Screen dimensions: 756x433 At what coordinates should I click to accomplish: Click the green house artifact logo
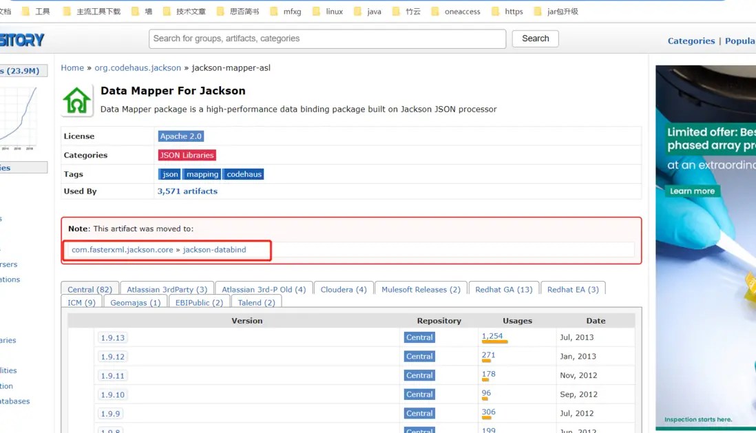click(x=76, y=101)
